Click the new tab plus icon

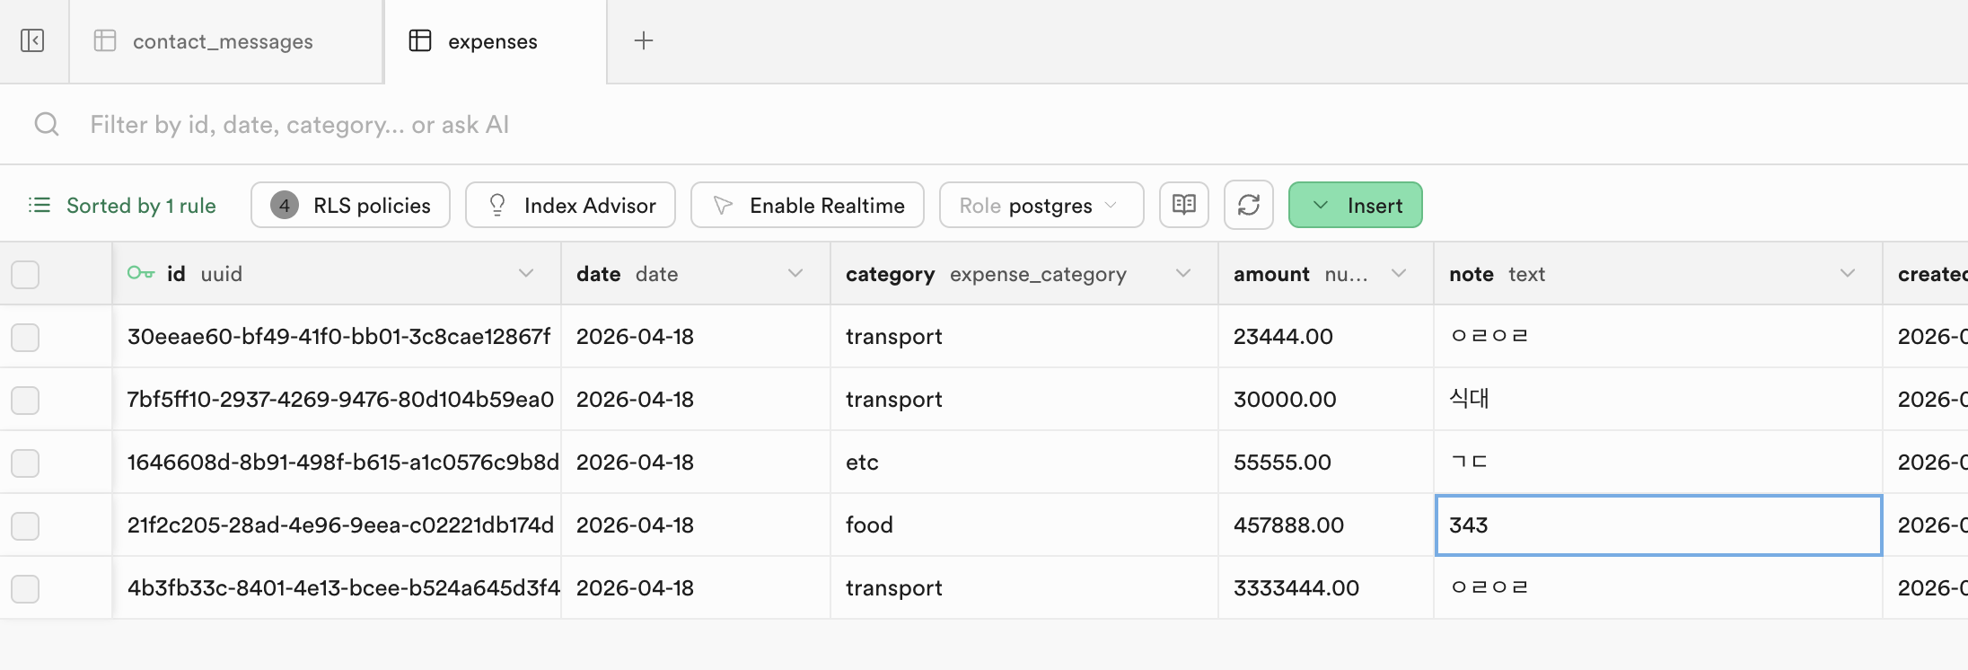tap(644, 40)
